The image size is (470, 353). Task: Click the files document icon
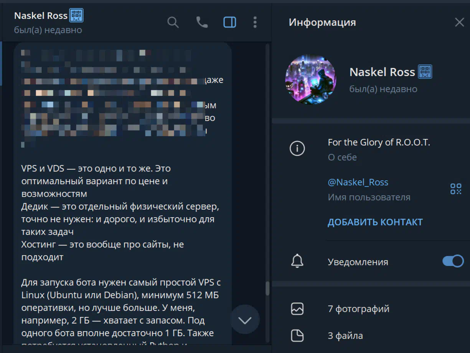297,336
